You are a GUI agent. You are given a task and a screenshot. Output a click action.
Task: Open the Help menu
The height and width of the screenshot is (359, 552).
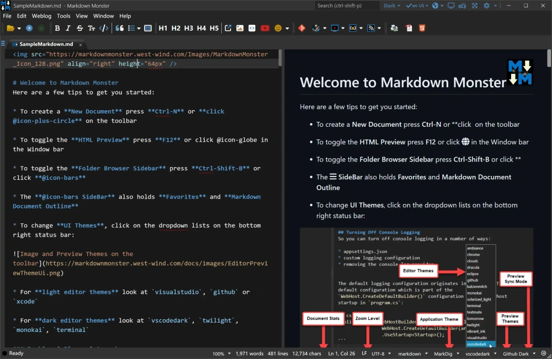point(125,16)
